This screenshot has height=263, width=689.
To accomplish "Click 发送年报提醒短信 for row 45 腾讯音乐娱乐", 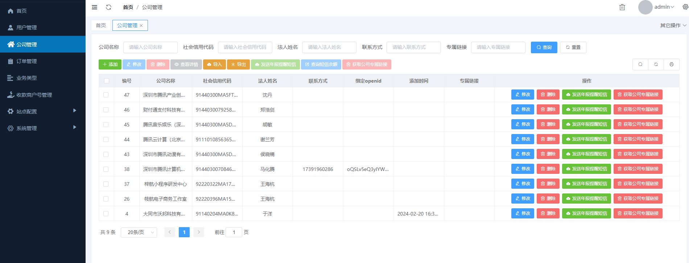I will 586,124.
